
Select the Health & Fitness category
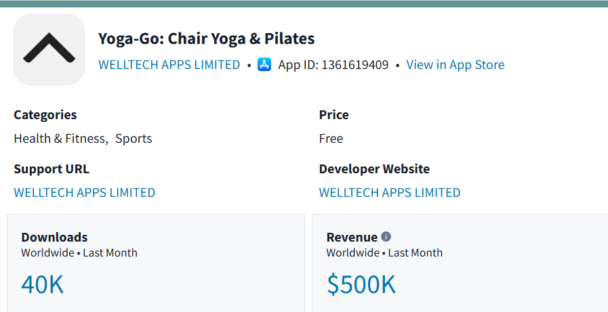click(x=60, y=139)
